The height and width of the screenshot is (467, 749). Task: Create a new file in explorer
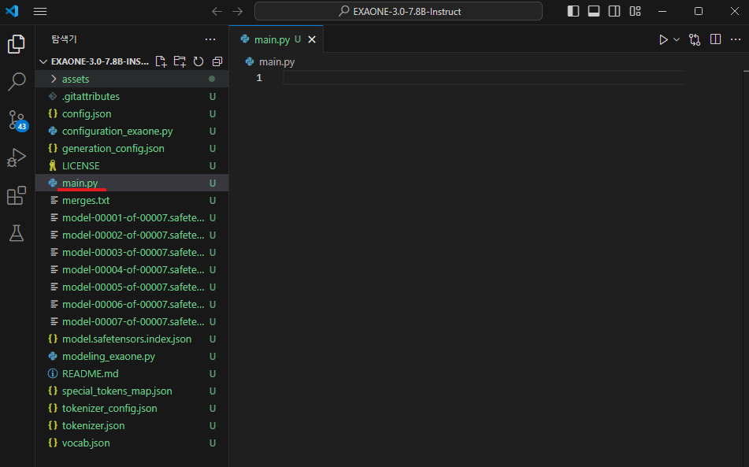(161, 61)
